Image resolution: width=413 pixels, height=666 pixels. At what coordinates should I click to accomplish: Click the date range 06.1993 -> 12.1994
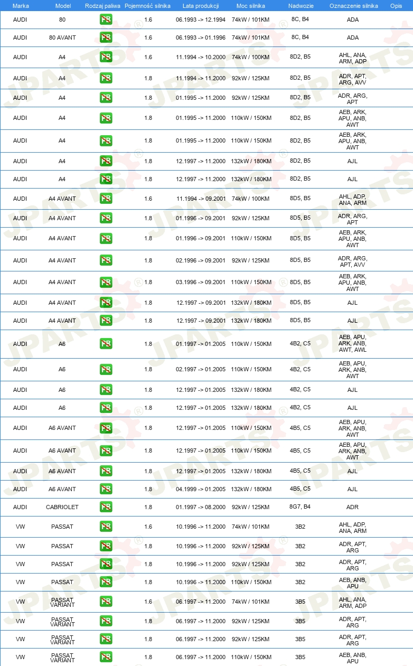[201, 20]
